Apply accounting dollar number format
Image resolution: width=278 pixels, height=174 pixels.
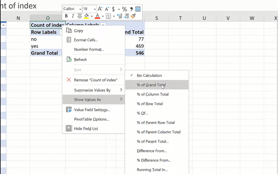coord(113,9)
